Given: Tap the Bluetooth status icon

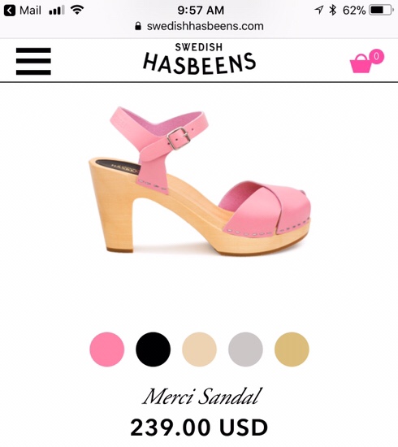Looking at the screenshot, I should (x=332, y=11).
